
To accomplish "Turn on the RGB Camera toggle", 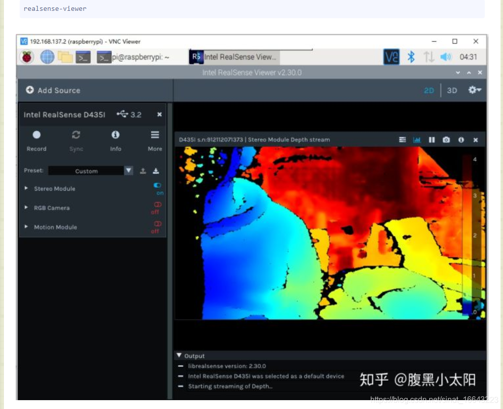I will [x=157, y=204].
